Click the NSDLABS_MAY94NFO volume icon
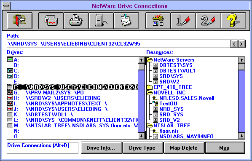252x161 pixels. click(155, 137)
